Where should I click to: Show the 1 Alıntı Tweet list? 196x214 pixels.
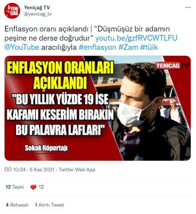coord(50,205)
